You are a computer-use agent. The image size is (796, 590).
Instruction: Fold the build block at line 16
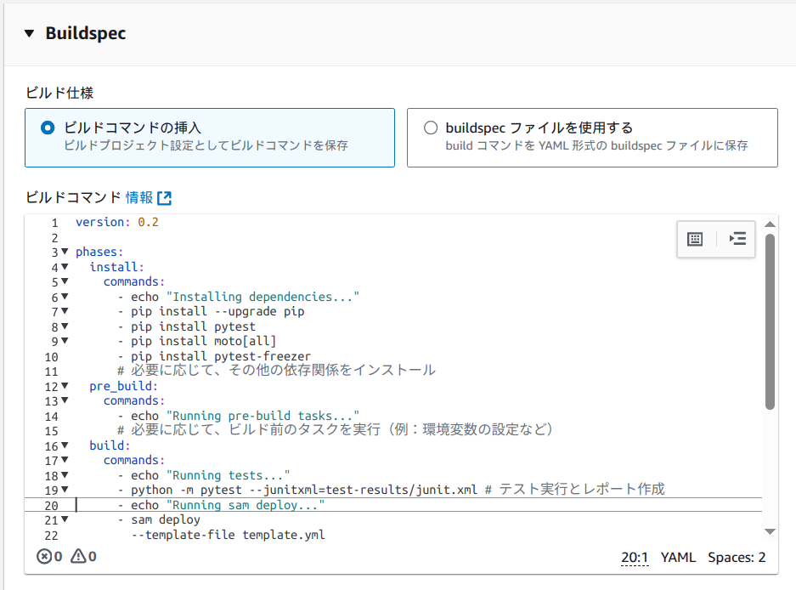[x=65, y=445]
